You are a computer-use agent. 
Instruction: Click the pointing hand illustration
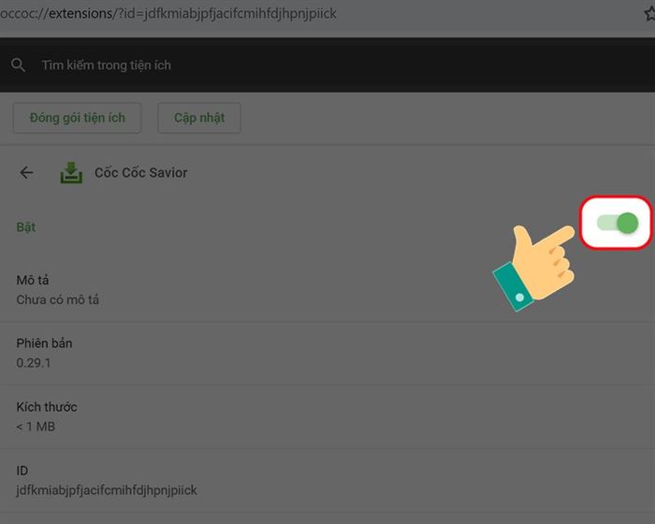(534, 269)
